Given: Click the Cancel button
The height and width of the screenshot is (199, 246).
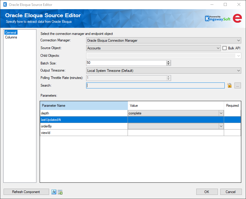Looking at the screenshot, I should pos(231,192).
